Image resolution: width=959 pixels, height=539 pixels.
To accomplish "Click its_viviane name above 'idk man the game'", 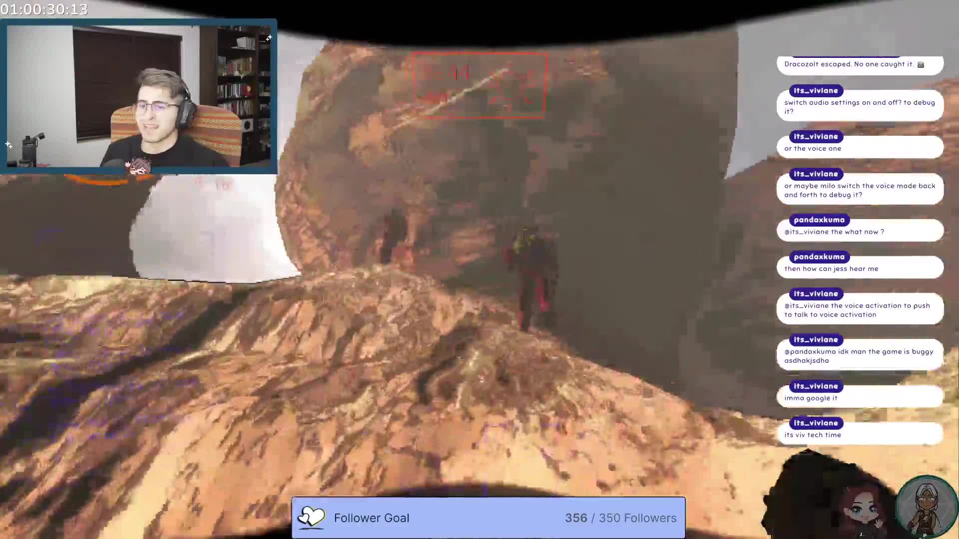I will [816, 339].
